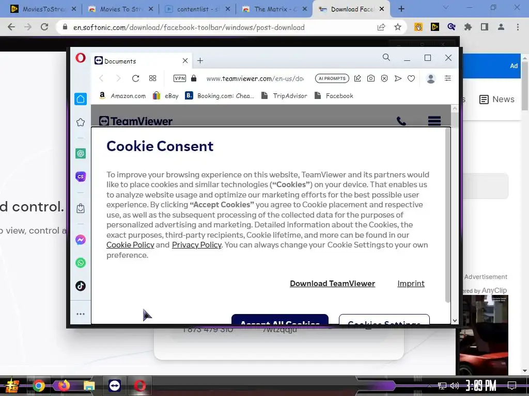Toggle the Opera VPN badge

179,78
